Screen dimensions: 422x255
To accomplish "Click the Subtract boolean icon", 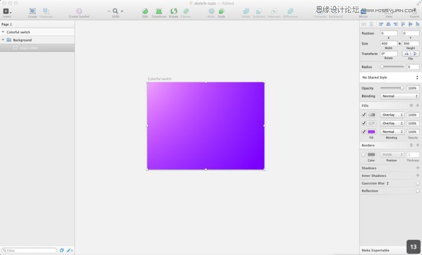I will [x=259, y=11].
